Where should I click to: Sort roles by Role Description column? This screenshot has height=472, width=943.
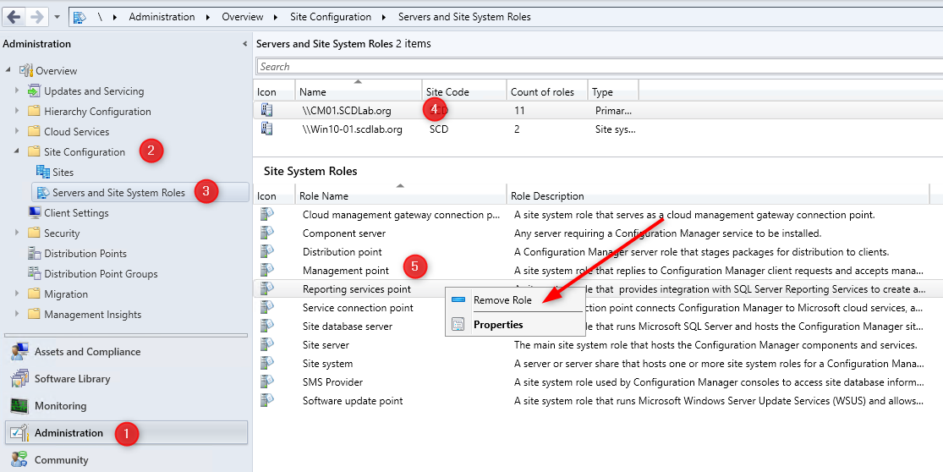[717, 195]
